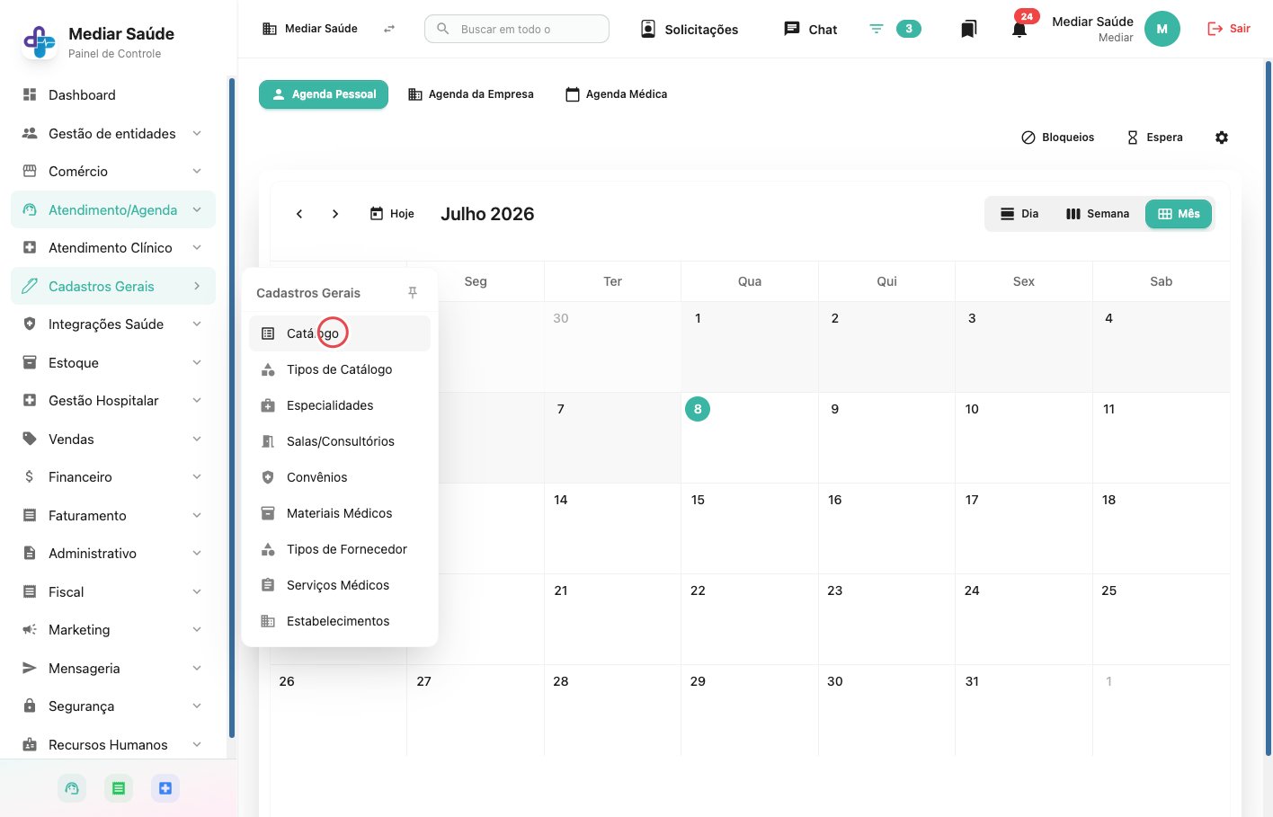Click the bookmarks icon in top bar
This screenshot has height=817, width=1273.
pyautogui.click(x=968, y=29)
